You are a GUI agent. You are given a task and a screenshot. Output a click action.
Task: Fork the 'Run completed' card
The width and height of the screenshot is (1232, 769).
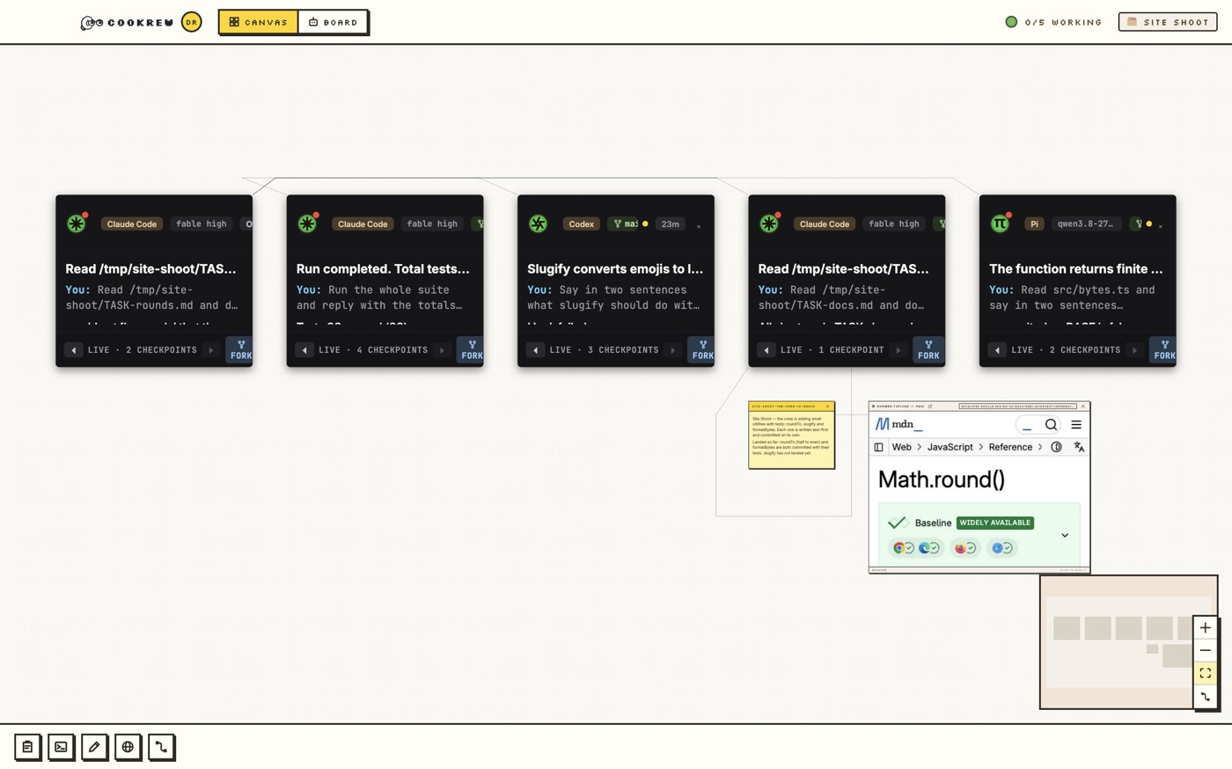click(x=471, y=350)
